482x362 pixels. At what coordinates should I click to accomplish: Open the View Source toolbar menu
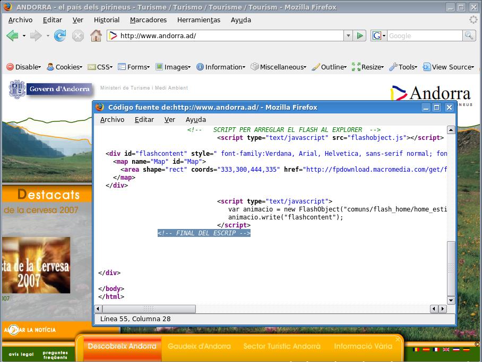point(449,67)
